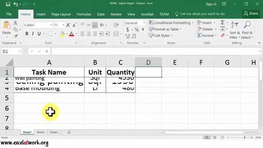
Task: Toggle Underline formatting
Action: [x=39, y=34]
